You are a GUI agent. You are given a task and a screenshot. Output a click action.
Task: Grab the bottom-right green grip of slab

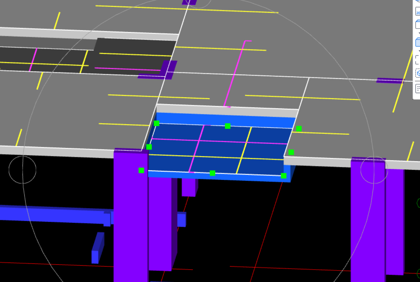click(284, 176)
